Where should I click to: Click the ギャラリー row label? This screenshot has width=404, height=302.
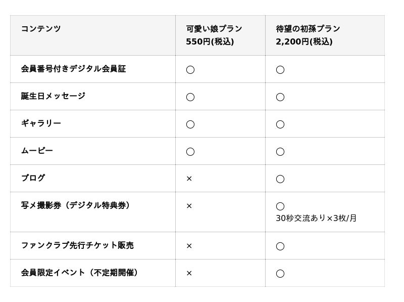41,123
